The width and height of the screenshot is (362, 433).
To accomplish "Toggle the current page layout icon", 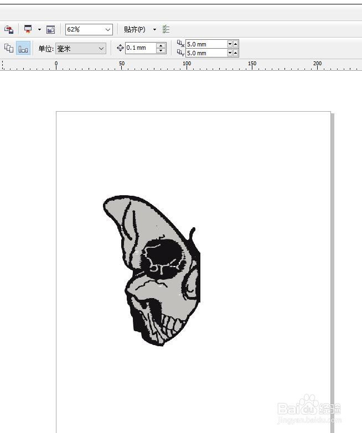I will tap(23, 48).
